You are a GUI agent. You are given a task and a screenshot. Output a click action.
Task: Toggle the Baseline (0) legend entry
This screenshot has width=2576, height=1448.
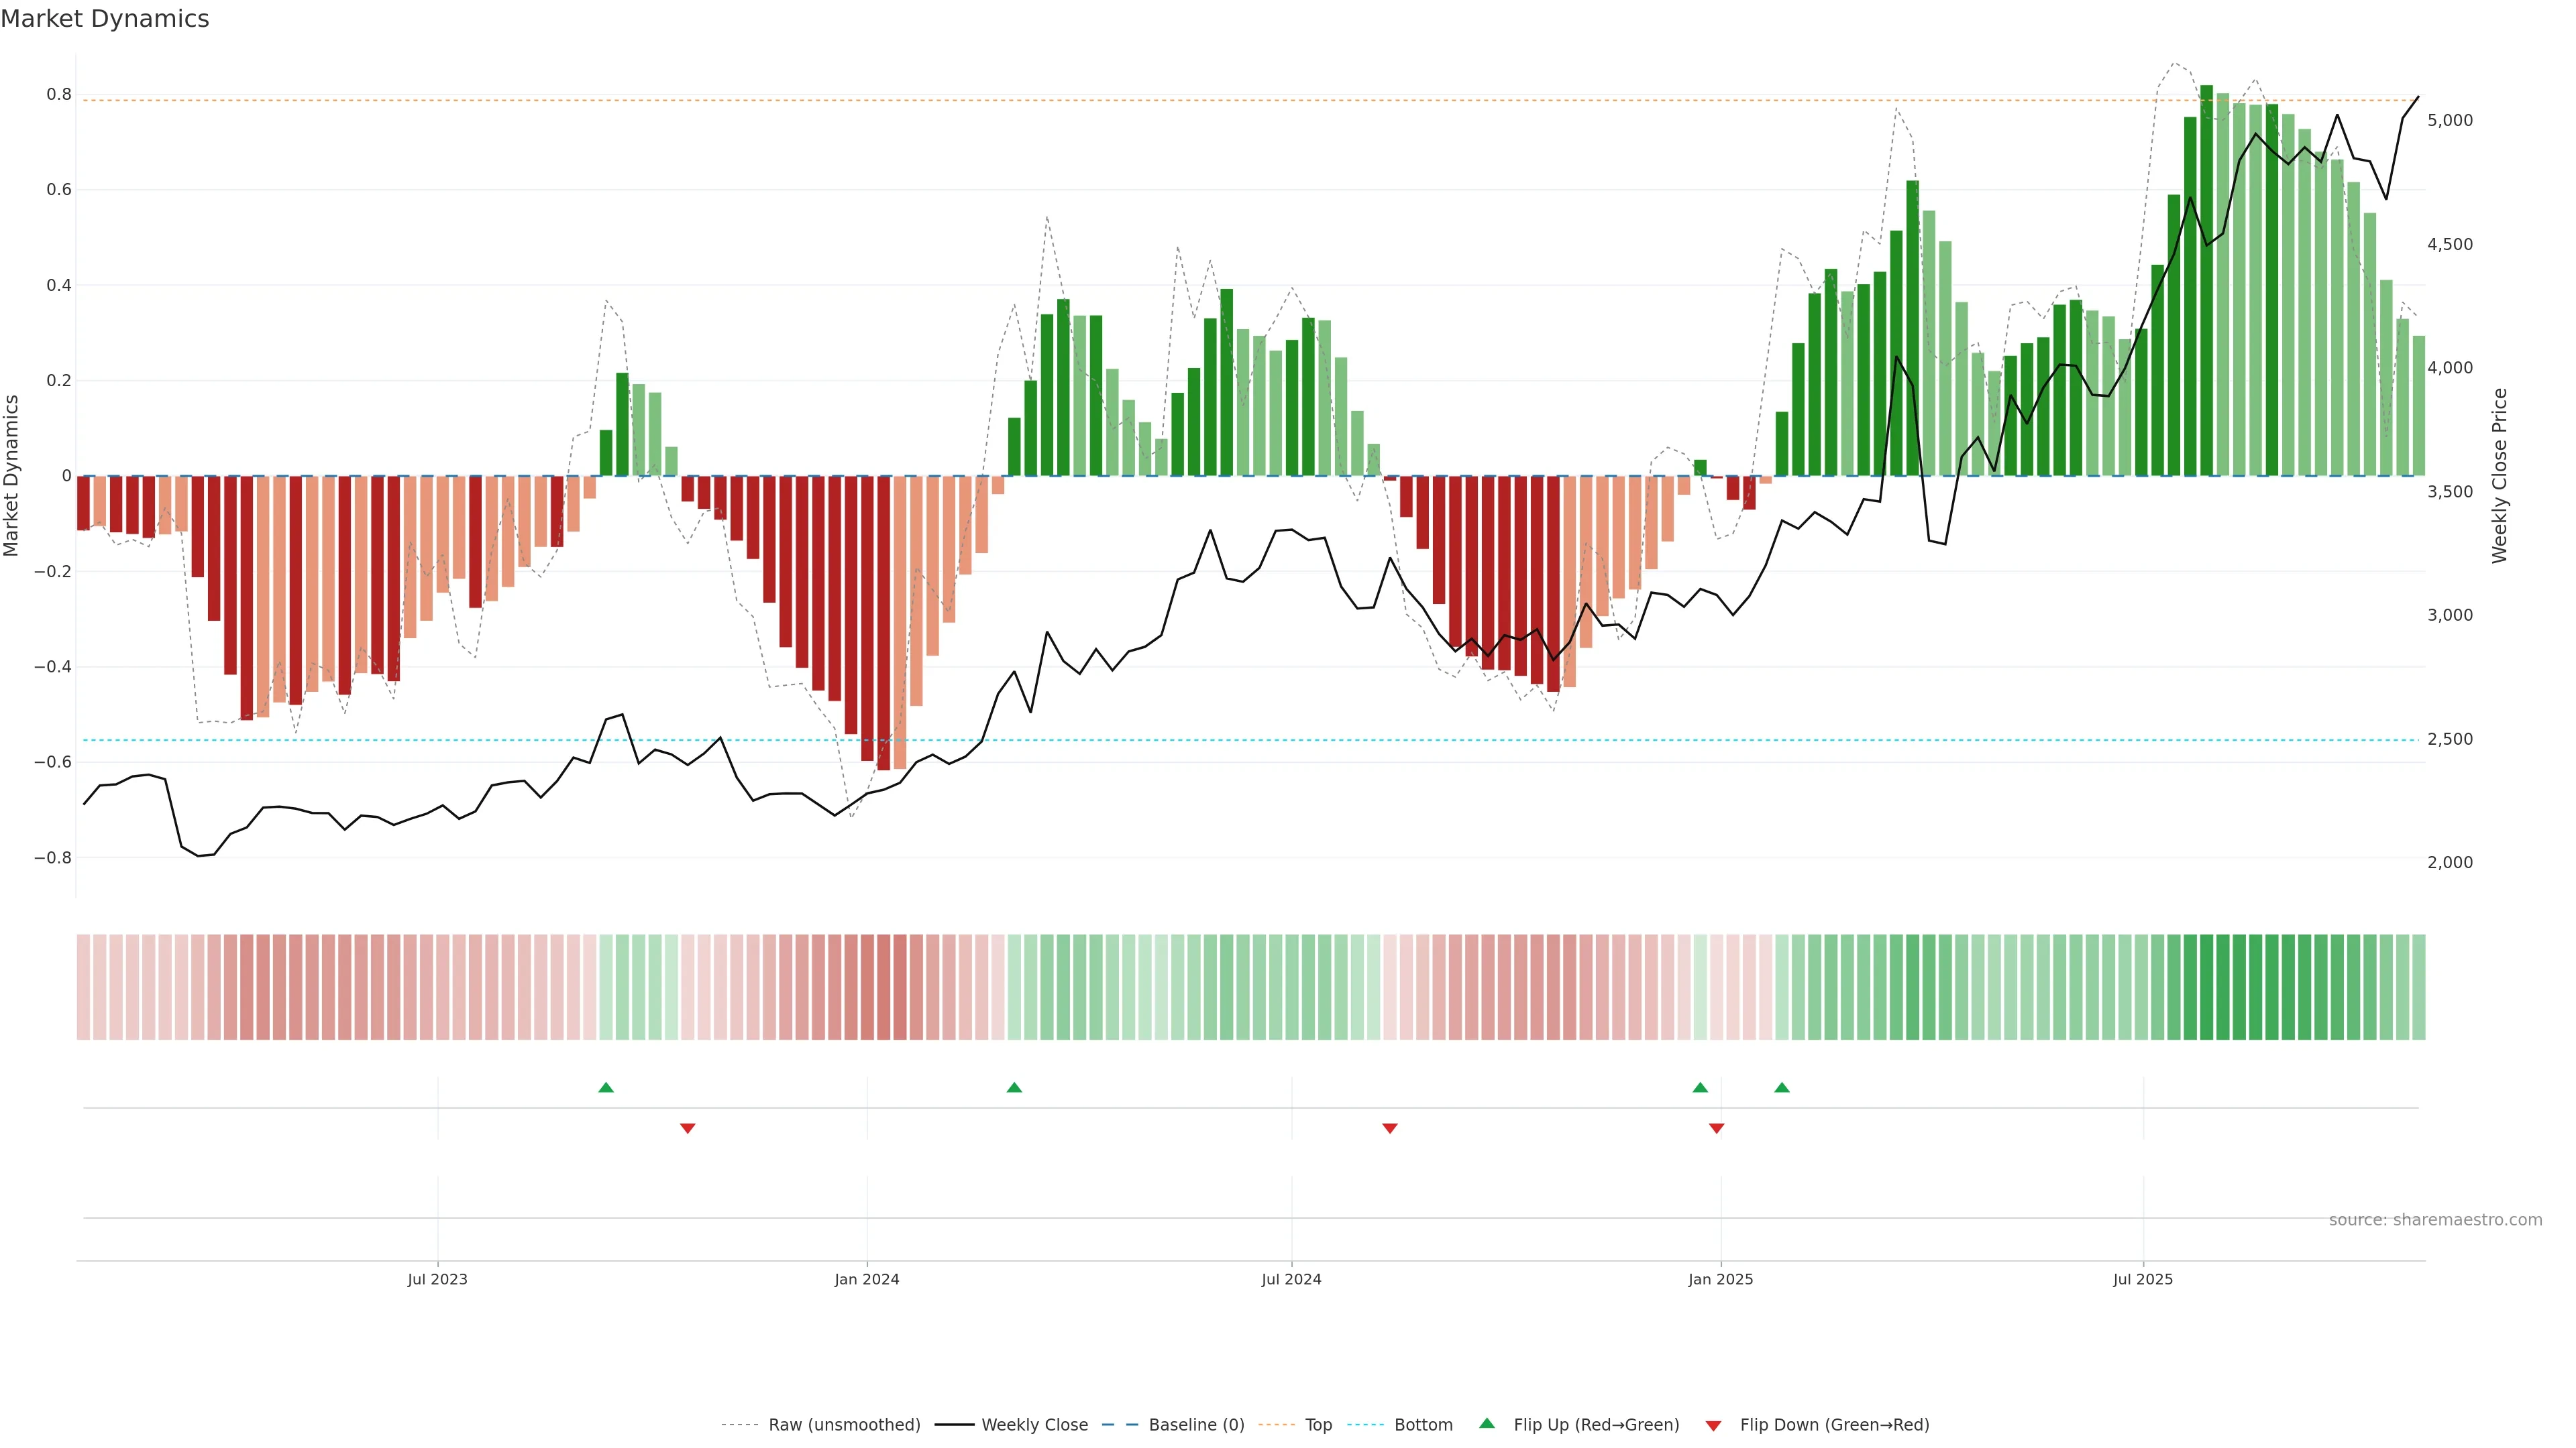pos(1196,1425)
